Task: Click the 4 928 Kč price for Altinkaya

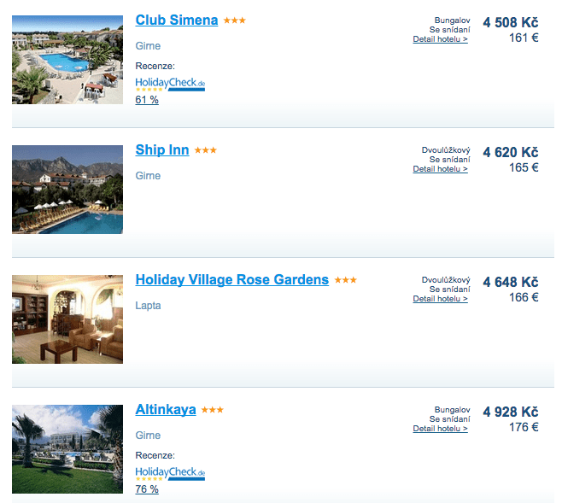Action: coord(511,412)
